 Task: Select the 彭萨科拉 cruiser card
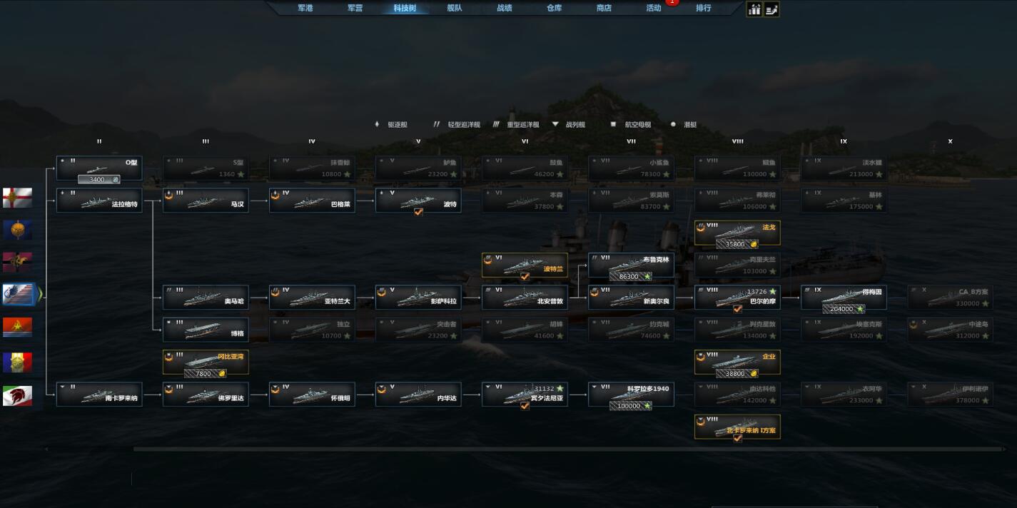[418, 298]
